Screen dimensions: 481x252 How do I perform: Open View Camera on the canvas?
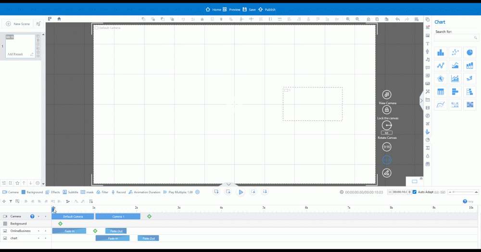(387, 95)
